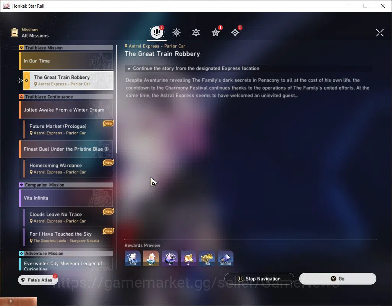Click the Stop Navigation button
Image resolution: width=392 pixels, height=306 pixels.
pos(259,279)
